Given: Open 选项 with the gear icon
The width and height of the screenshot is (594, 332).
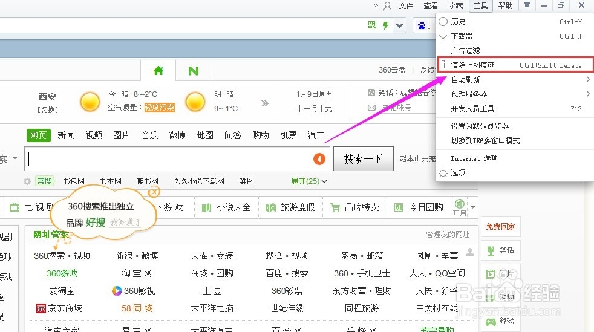Looking at the screenshot, I should pos(514,172).
